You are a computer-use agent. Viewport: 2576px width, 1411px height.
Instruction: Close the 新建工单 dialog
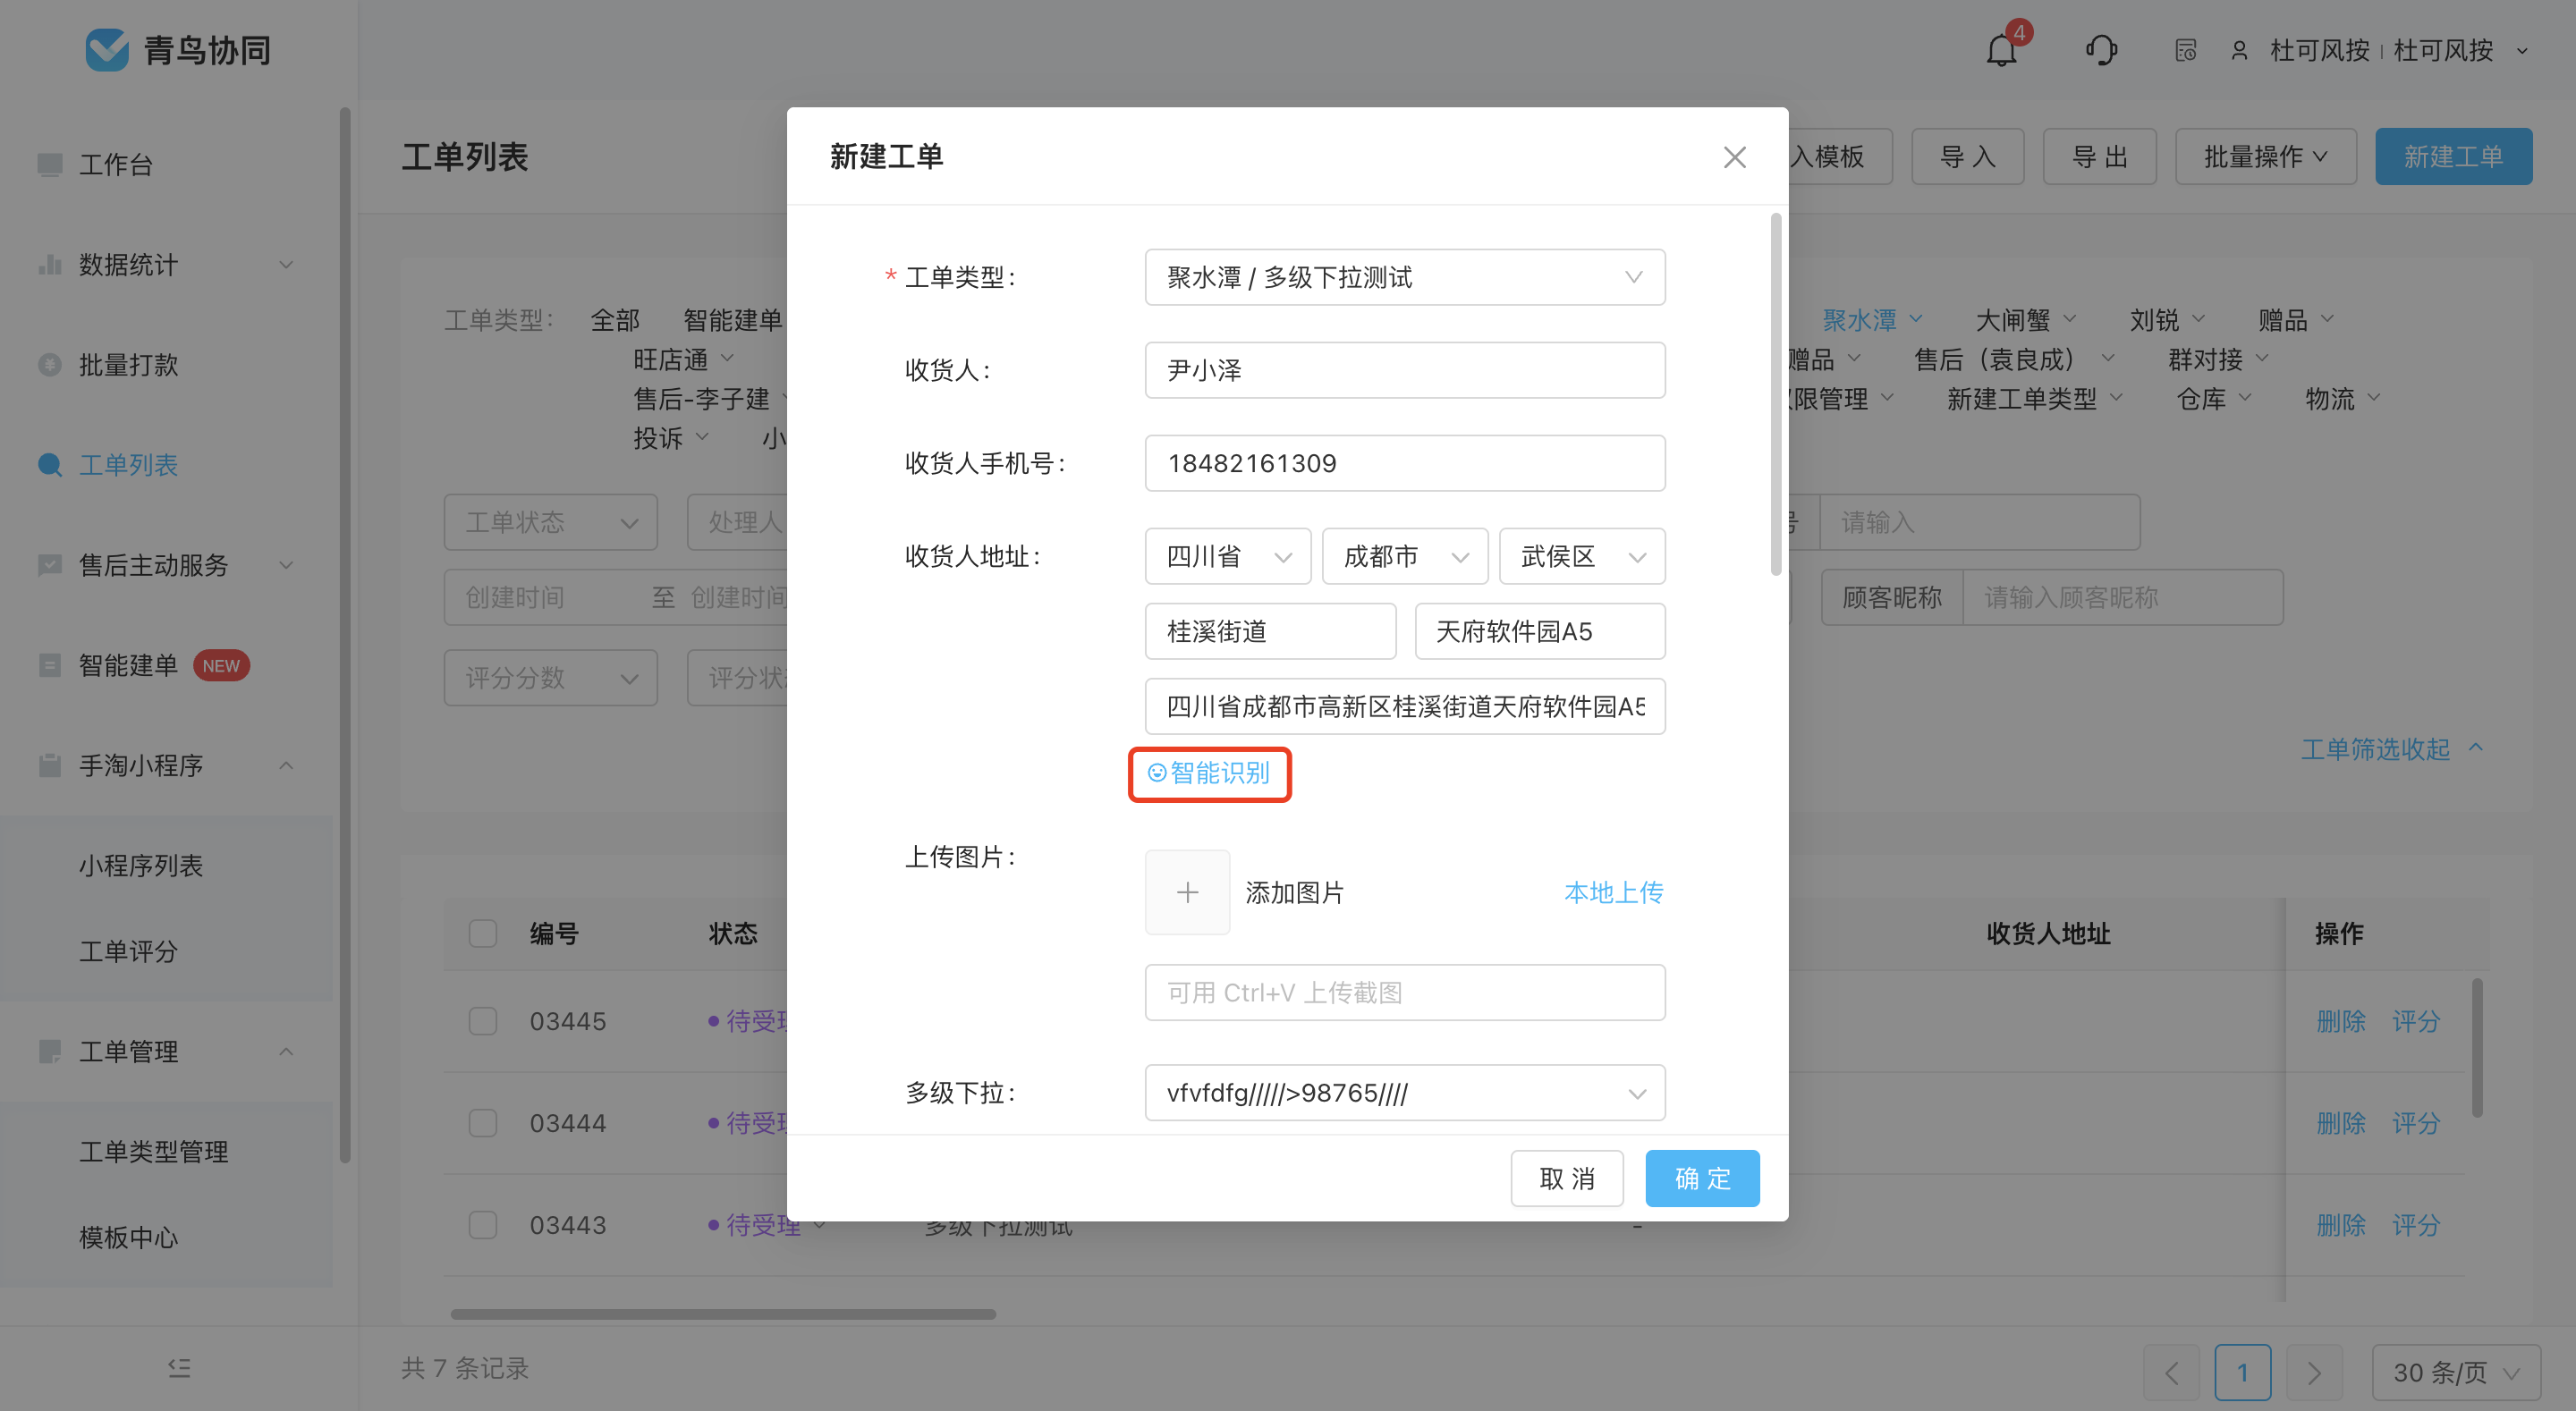pyautogui.click(x=1734, y=157)
